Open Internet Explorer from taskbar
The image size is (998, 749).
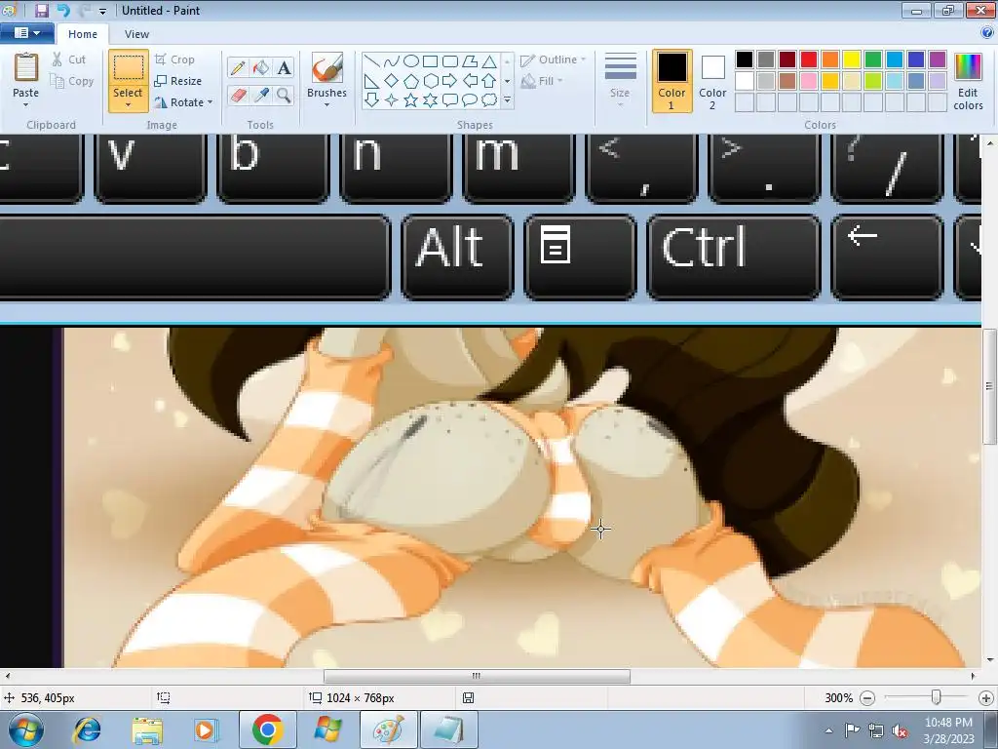[x=87, y=729]
